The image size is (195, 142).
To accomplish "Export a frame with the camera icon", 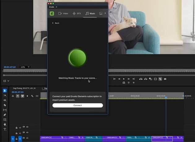I will (x=165, y=79).
